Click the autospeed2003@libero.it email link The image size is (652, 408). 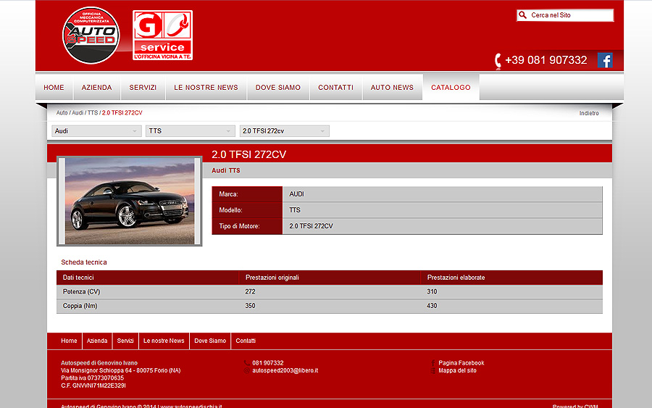point(285,370)
